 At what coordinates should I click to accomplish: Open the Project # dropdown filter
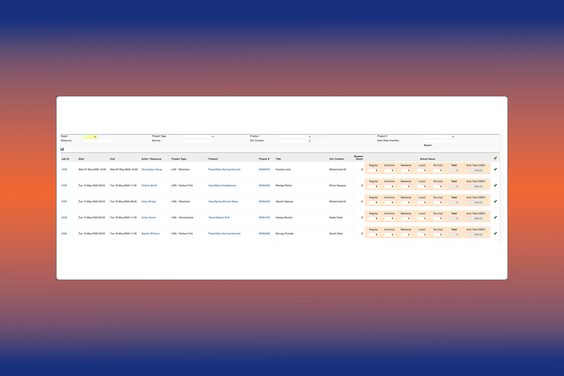439,137
